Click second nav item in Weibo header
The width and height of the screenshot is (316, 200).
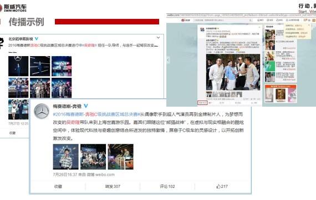[270, 20]
